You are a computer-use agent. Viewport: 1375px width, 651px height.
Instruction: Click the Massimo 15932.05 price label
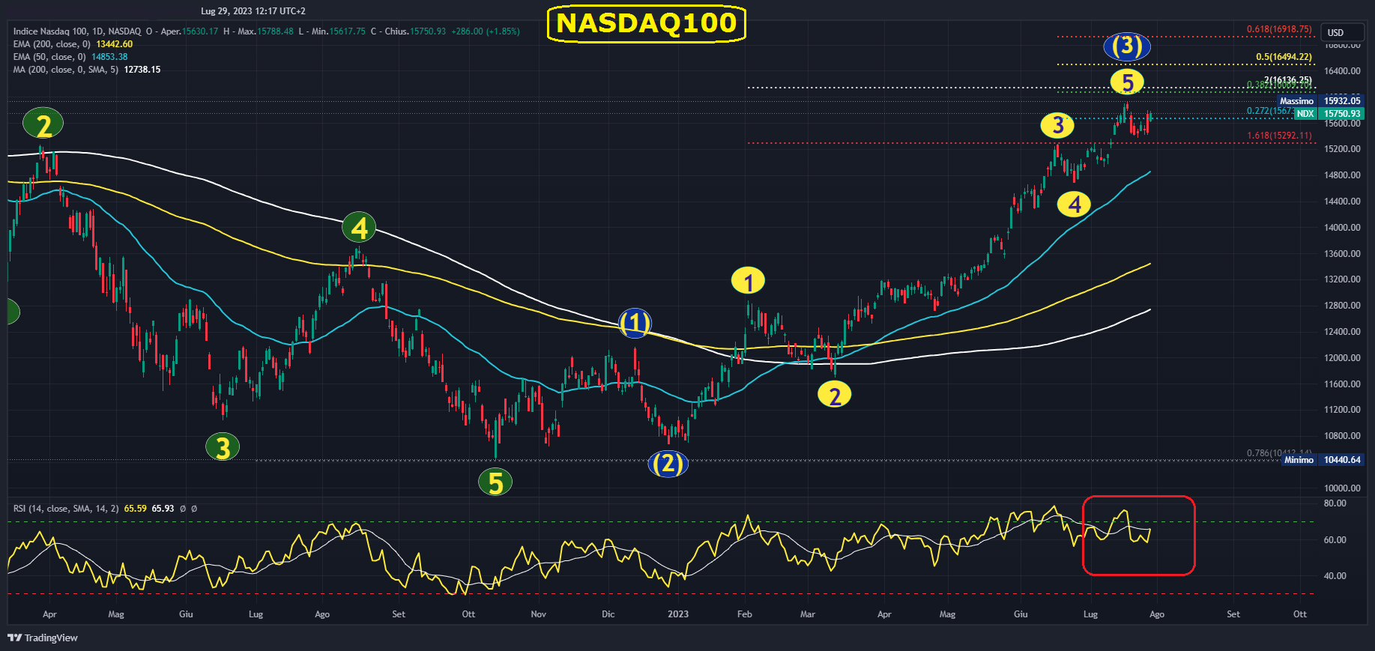pyautogui.click(x=1320, y=101)
